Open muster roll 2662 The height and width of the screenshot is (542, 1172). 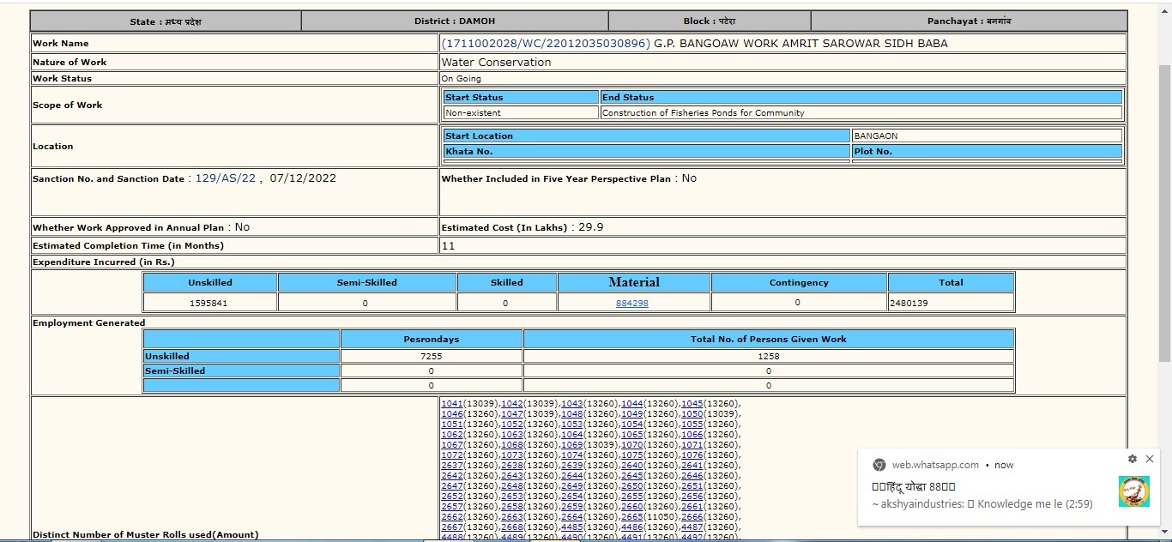(452, 517)
